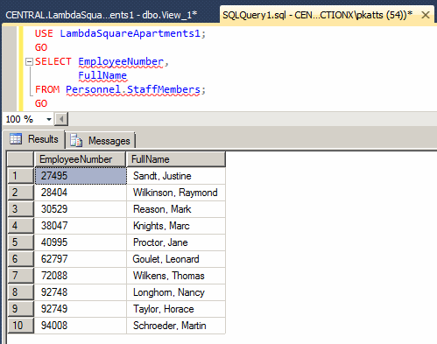
Task: Click the FullName identifier in the query
Action: pos(102,75)
